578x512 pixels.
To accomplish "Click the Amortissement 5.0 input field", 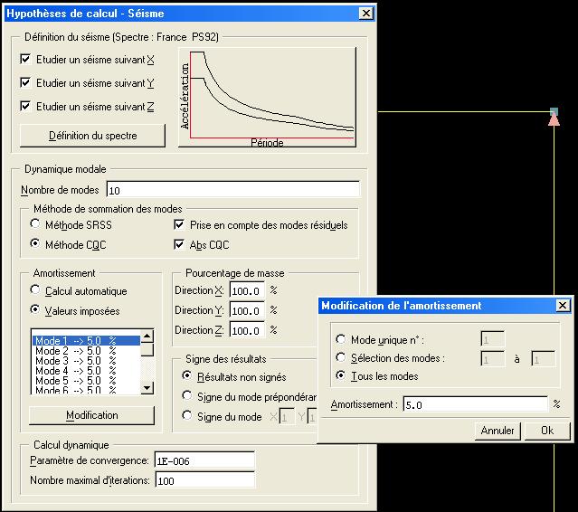I will [x=476, y=404].
